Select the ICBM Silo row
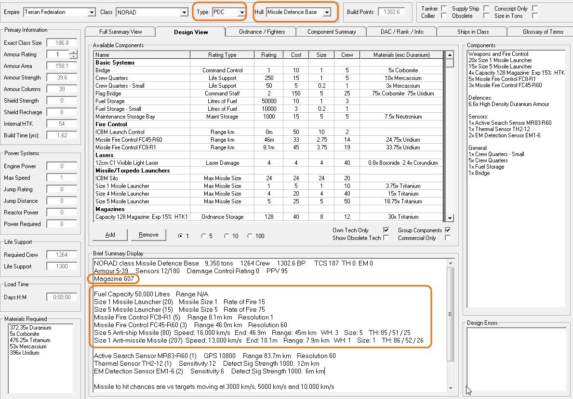The width and height of the screenshot is (573, 399). [268, 178]
